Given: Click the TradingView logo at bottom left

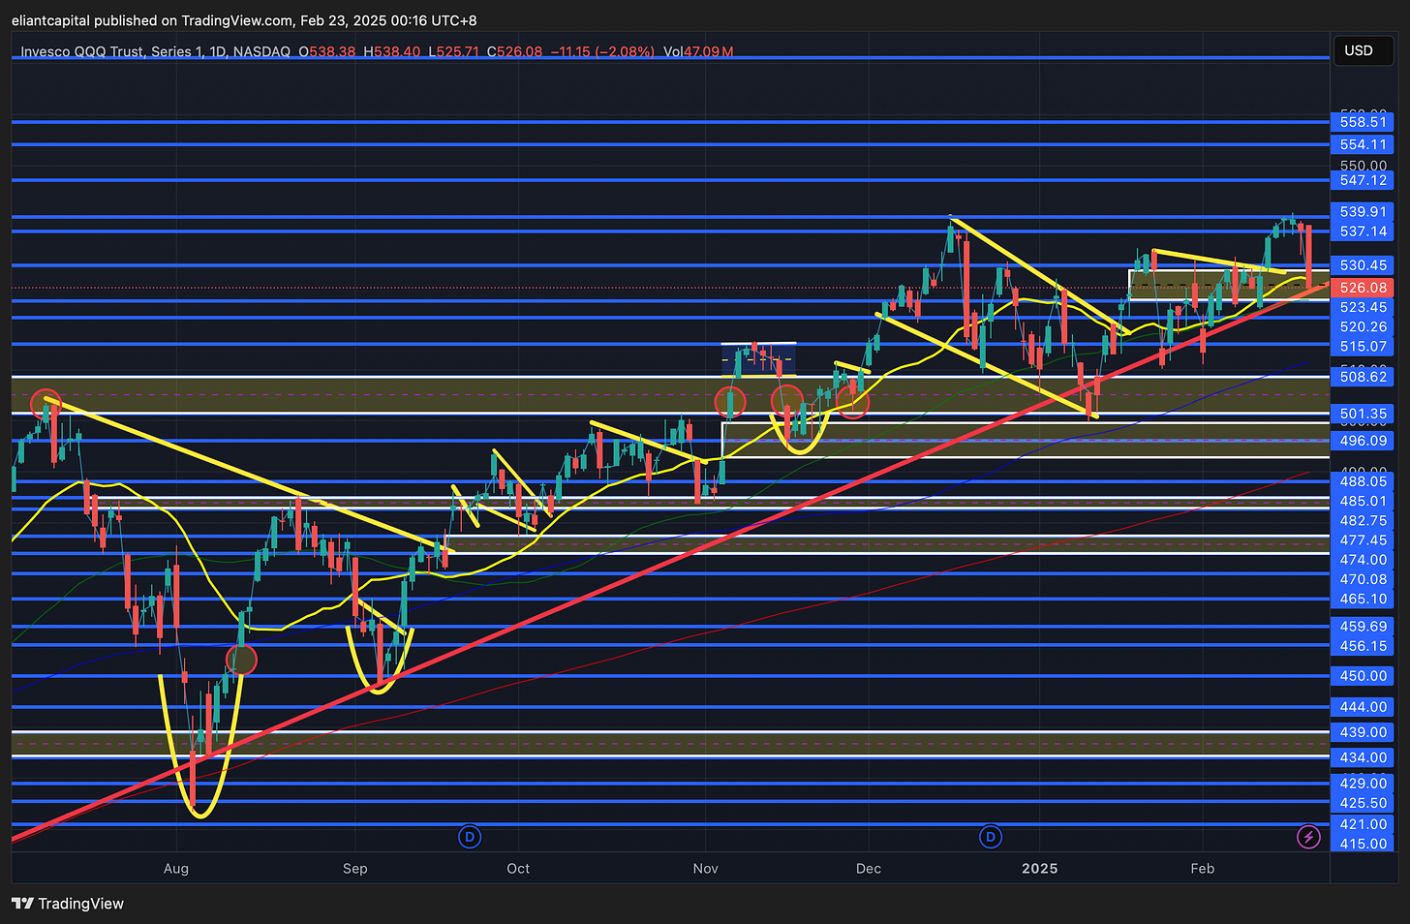Looking at the screenshot, I should pos(68,904).
